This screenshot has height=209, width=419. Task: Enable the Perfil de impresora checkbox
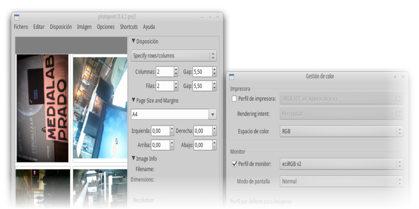click(234, 99)
